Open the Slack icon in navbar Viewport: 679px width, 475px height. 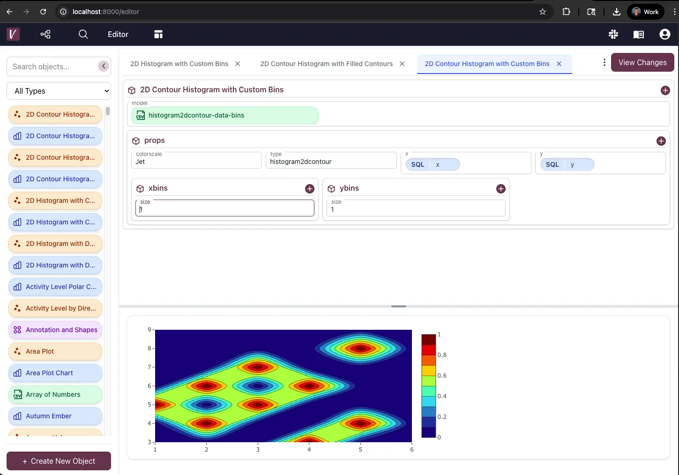pos(613,34)
